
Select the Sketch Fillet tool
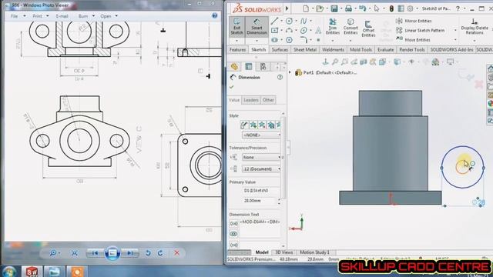pyautogui.click(x=304, y=40)
